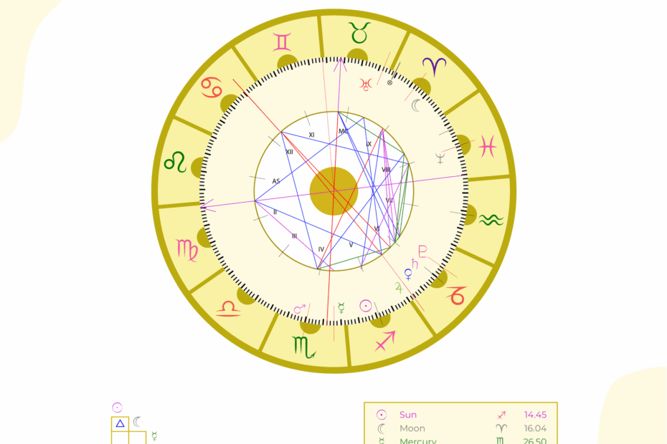Click house XI label in the inner wheel

point(311,135)
